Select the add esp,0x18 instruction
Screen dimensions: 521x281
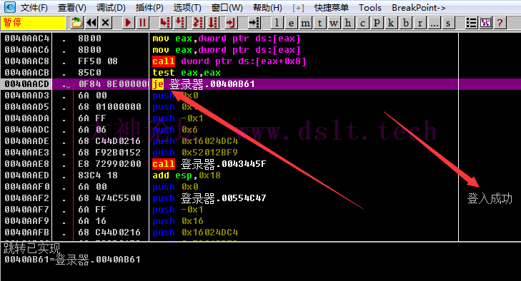(187, 175)
